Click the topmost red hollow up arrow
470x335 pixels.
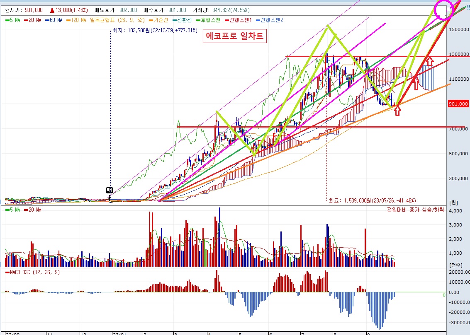[430, 61]
